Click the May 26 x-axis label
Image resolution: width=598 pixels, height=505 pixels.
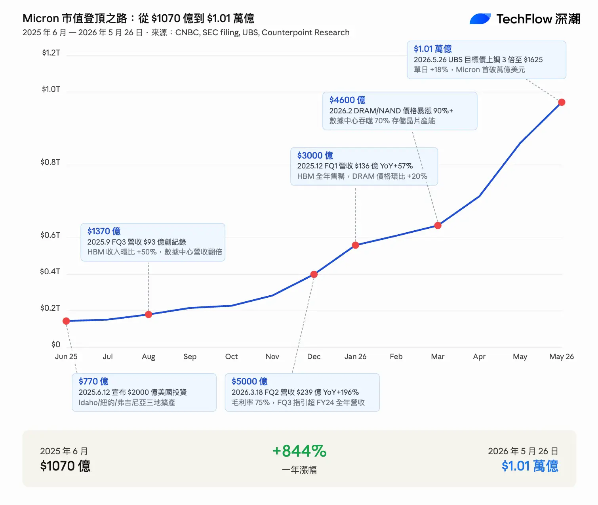click(x=562, y=357)
